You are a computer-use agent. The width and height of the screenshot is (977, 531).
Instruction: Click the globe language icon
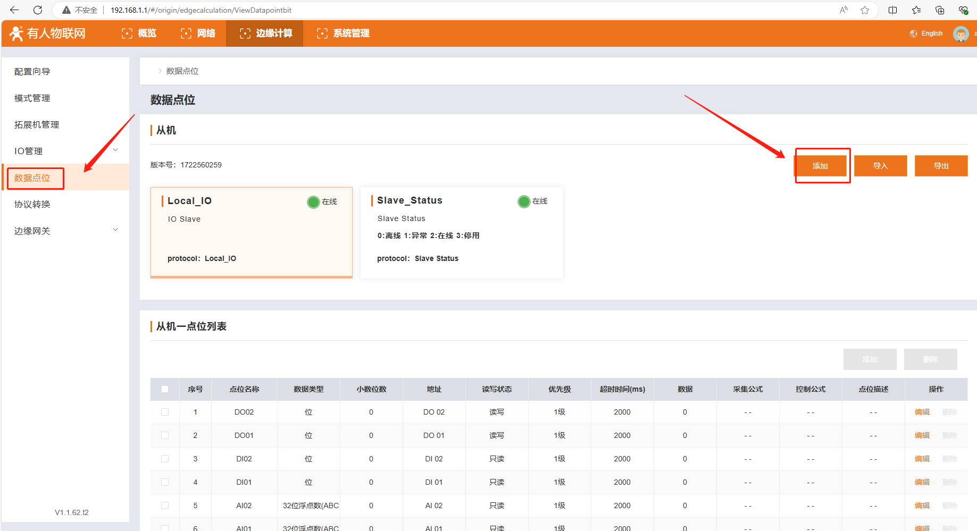coord(913,33)
